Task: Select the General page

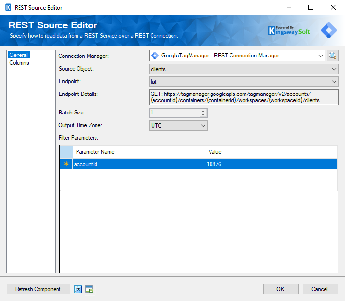Action: (x=19, y=55)
